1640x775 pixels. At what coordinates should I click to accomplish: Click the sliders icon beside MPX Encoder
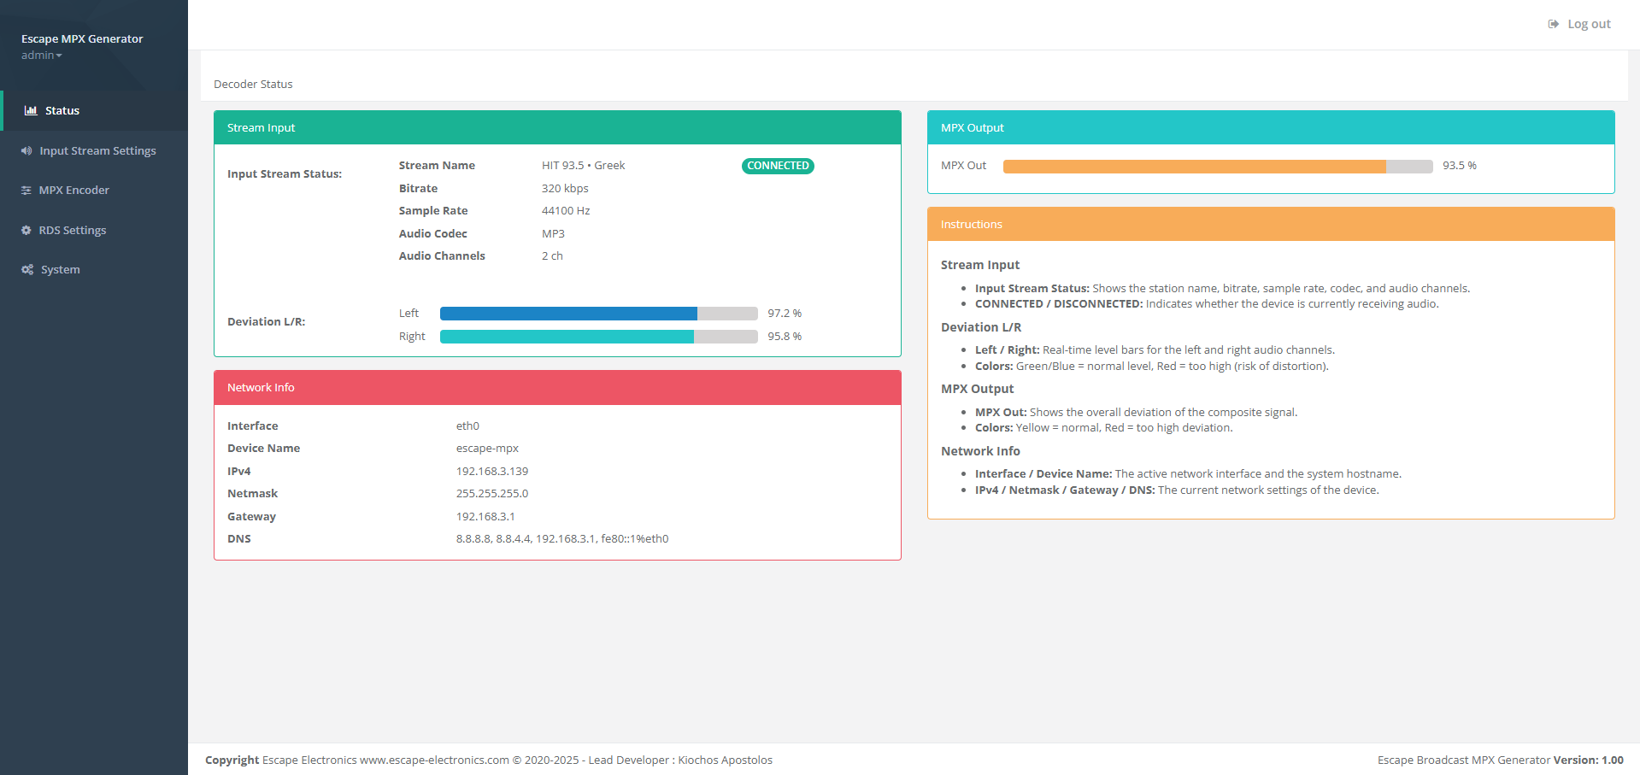click(26, 191)
